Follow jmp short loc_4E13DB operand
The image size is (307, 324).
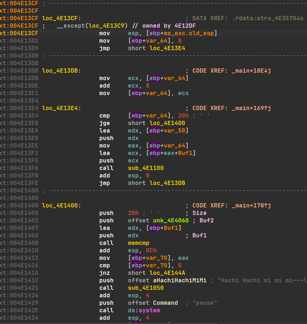pyautogui.click(x=167, y=183)
